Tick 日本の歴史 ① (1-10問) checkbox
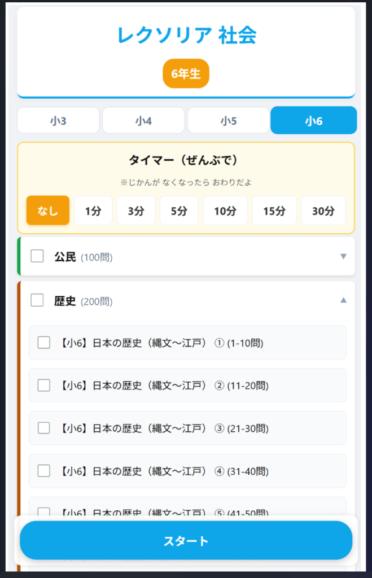This screenshot has height=578, width=372. tap(44, 343)
